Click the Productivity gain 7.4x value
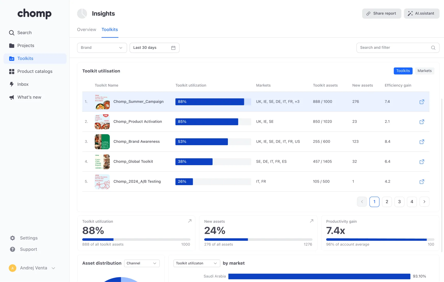Image resolution: width=444 pixels, height=282 pixels. pos(336,231)
